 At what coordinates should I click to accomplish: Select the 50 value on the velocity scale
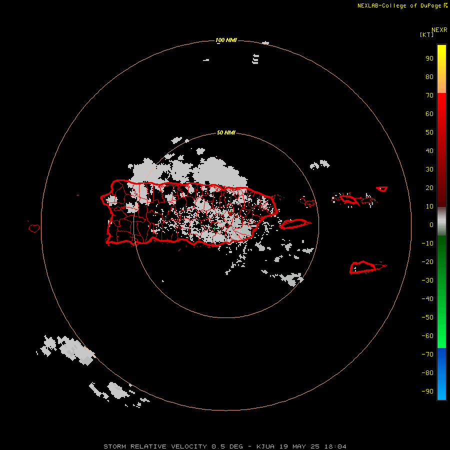(x=429, y=132)
